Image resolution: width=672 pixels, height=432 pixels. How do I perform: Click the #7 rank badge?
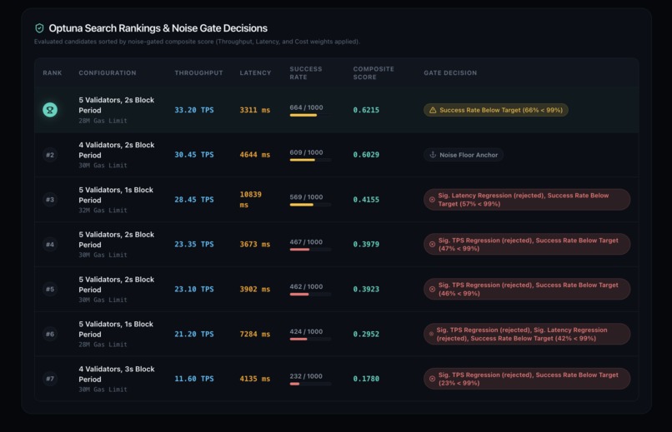click(50, 379)
